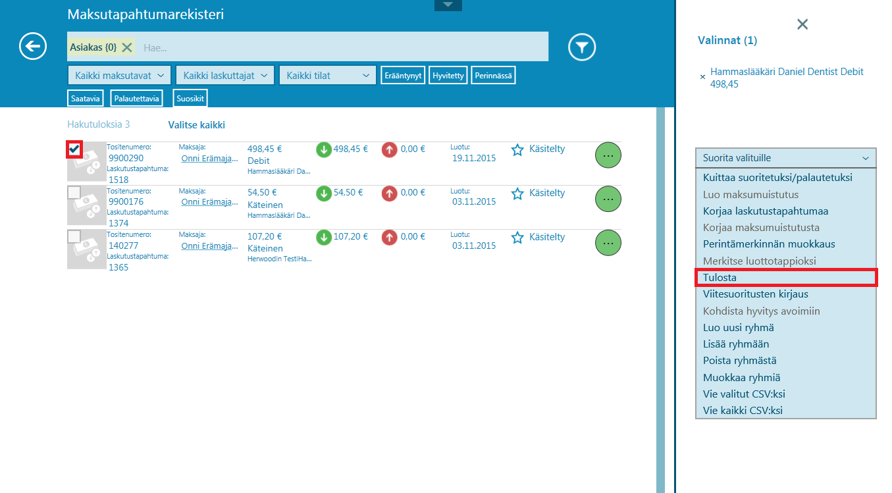
Task: Click the Hae search field
Action: [x=342, y=47]
